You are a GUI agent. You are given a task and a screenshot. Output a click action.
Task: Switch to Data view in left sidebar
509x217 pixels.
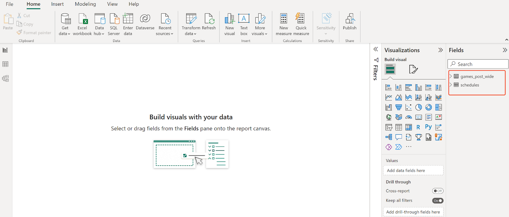pyautogui.click(x=5, y=64)
